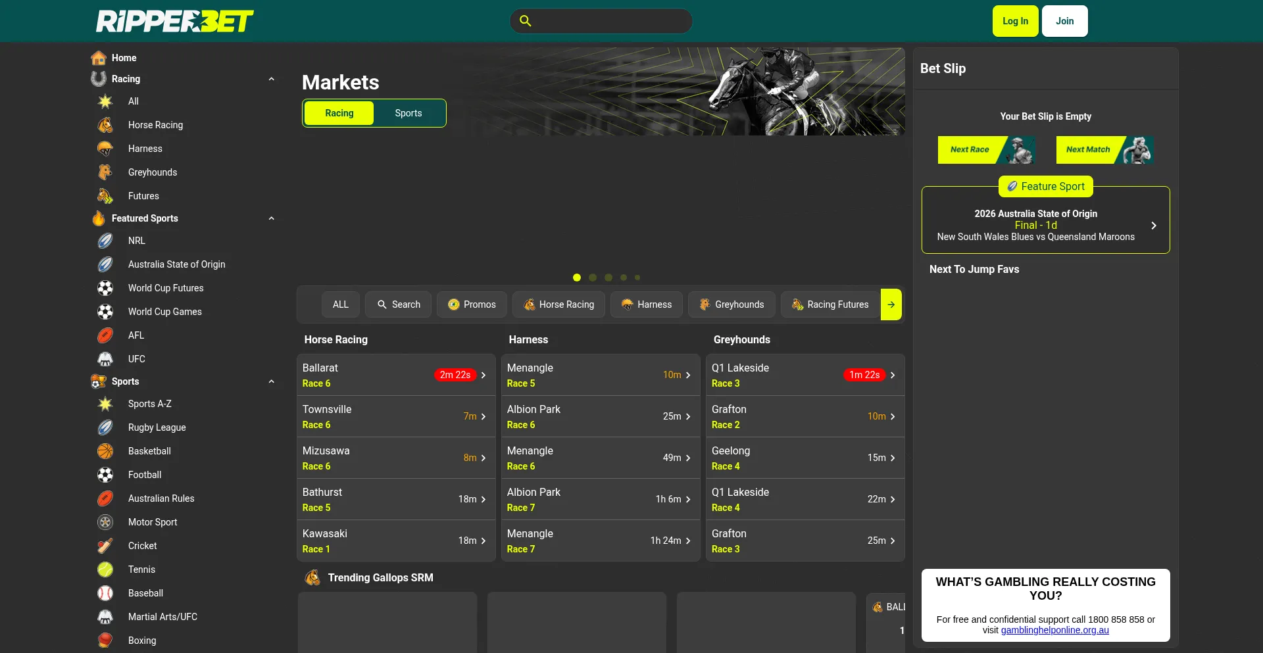
Task: Click the RipperBet logo
Action: pos(175,21)
